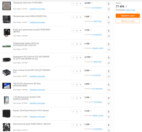The height and width of the screenshot is (132, 142).
Task: Add ASRock B360M Pro4 motherboard to favorites
Action: (109, 23)
